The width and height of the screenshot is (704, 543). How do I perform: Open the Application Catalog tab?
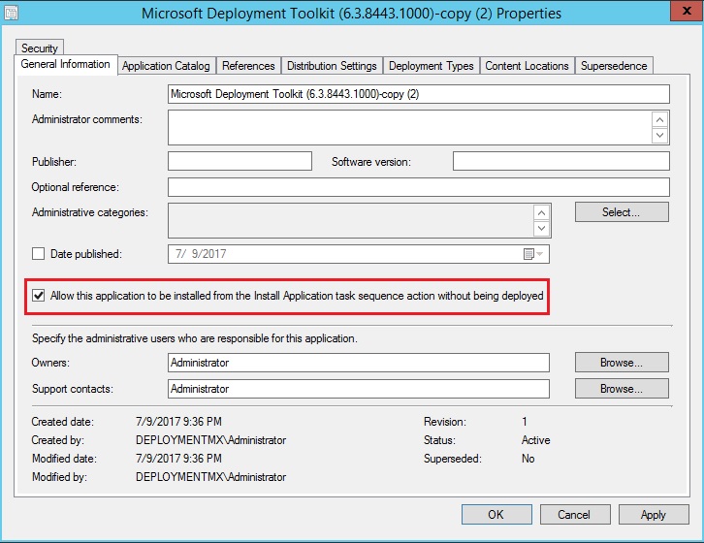pyautogui.click(x=166, y=66)
